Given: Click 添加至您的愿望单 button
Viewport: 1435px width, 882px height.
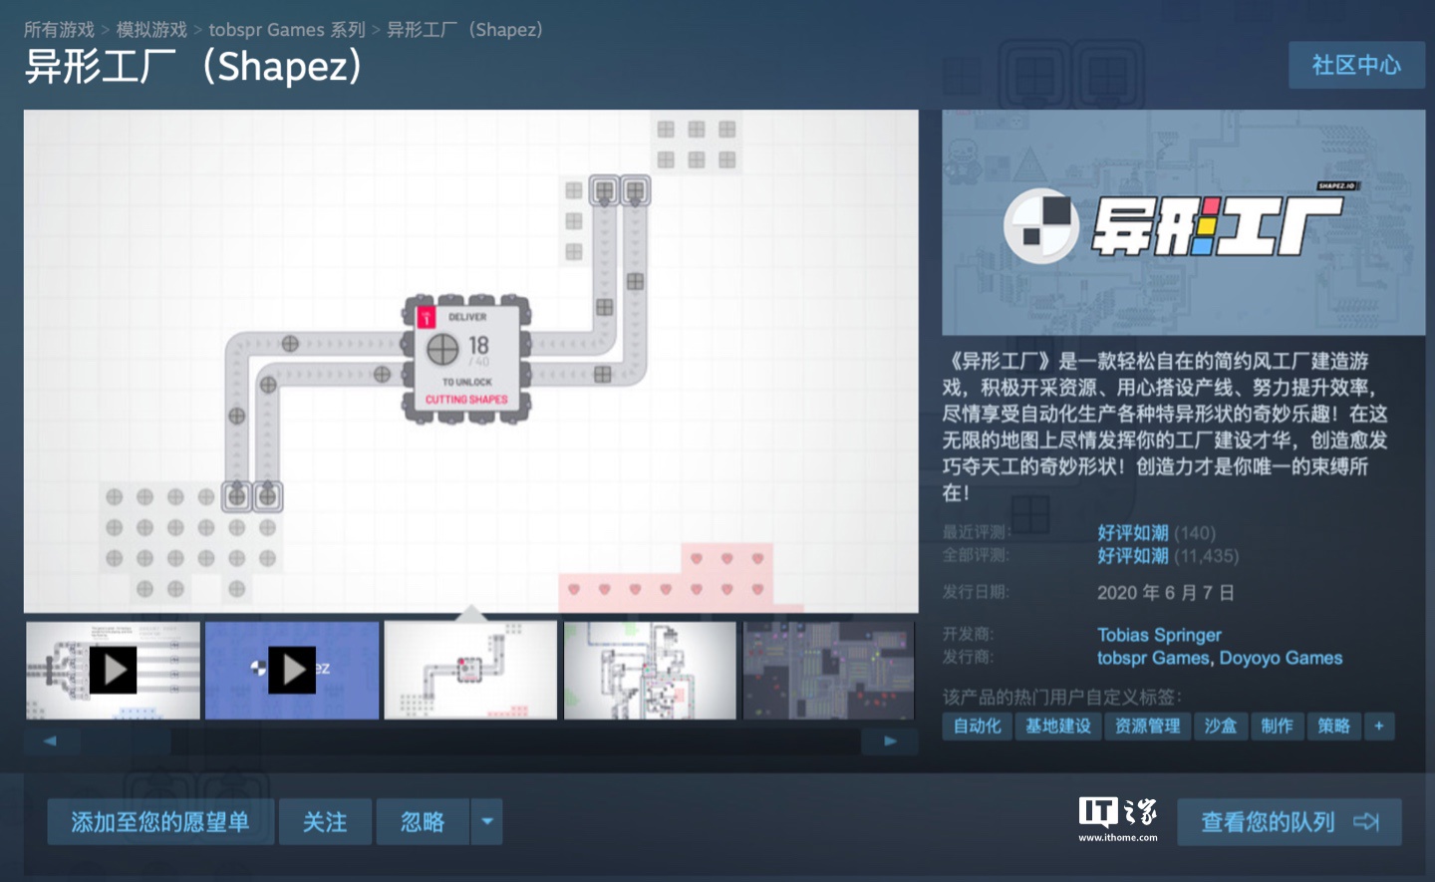Looking at the screenshot, I should pyautogui.click(x=160, y=822).
